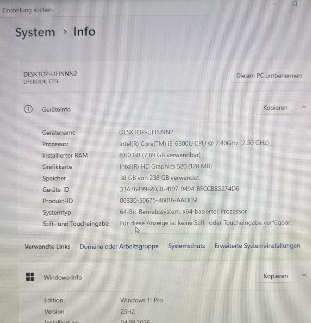Click the Windows 11 Pro edition value

(x=142, y=300)
